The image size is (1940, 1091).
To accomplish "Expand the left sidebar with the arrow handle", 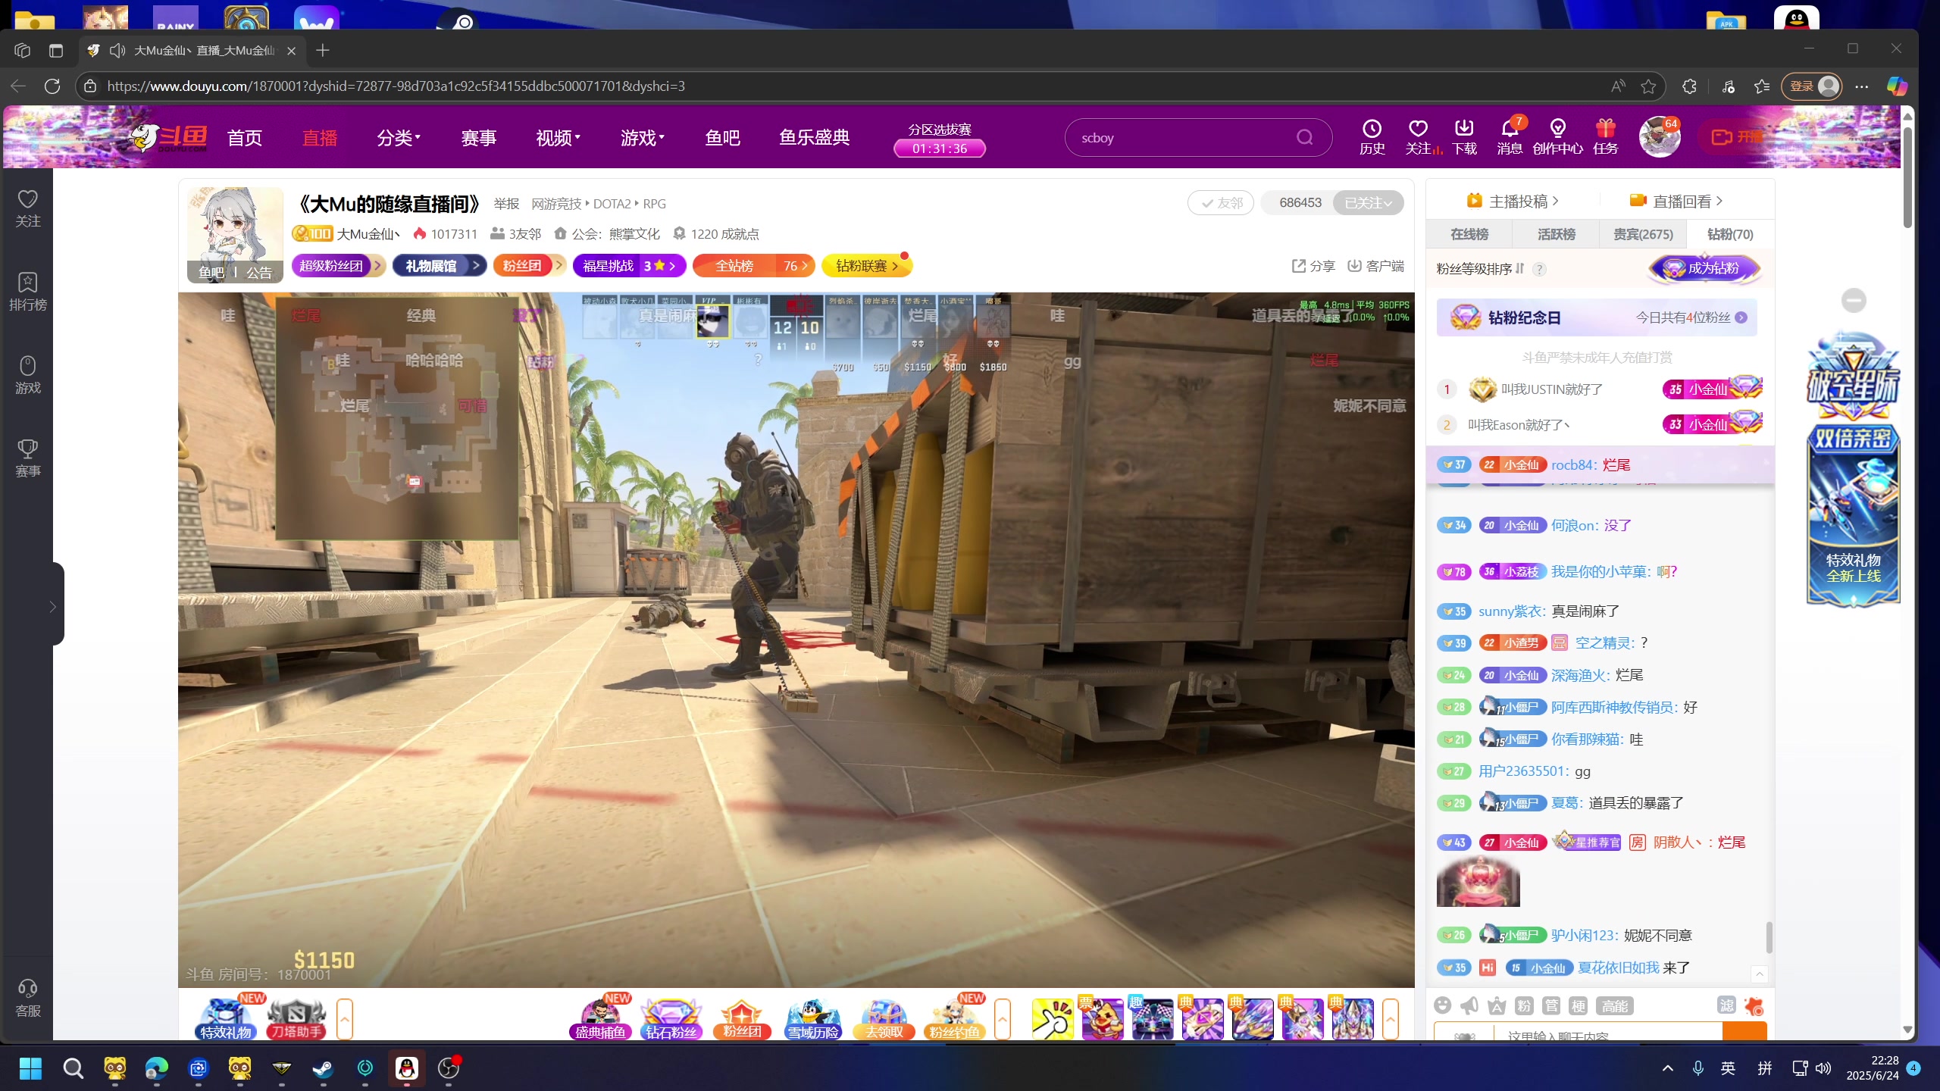I will pos(53,606).
